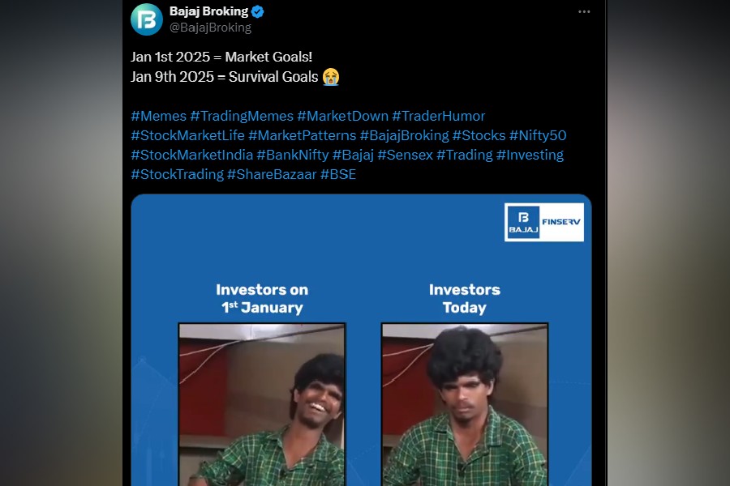Open the #ShareBazaar hashtag

(272, 174)
